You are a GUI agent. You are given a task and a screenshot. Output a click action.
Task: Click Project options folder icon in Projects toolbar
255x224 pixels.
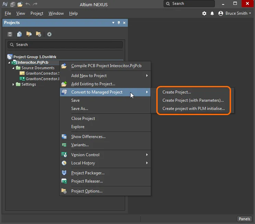click(38, 34)
